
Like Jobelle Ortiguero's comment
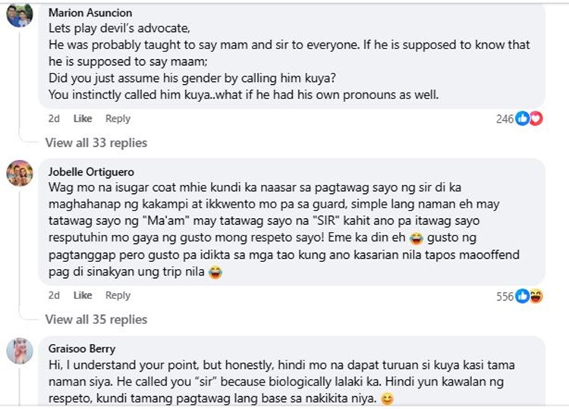(83, 295)
